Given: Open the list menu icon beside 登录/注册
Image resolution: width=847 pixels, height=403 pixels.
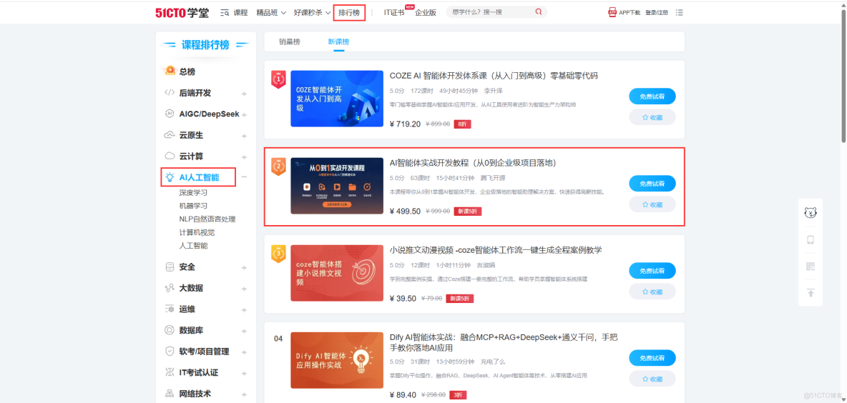Looking at the screenshot, I should point(680,12).
